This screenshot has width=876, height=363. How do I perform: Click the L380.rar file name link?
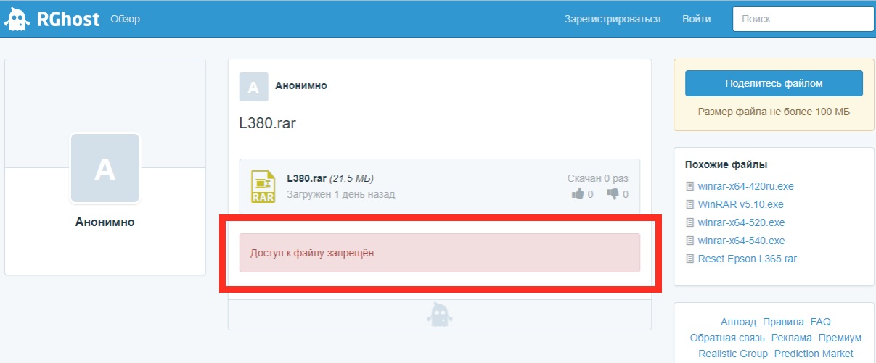(x=306, y=178)
